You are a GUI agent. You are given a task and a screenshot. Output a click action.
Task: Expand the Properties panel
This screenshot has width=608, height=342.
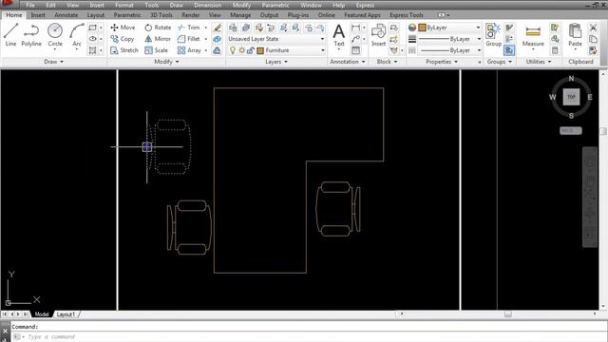442,62
